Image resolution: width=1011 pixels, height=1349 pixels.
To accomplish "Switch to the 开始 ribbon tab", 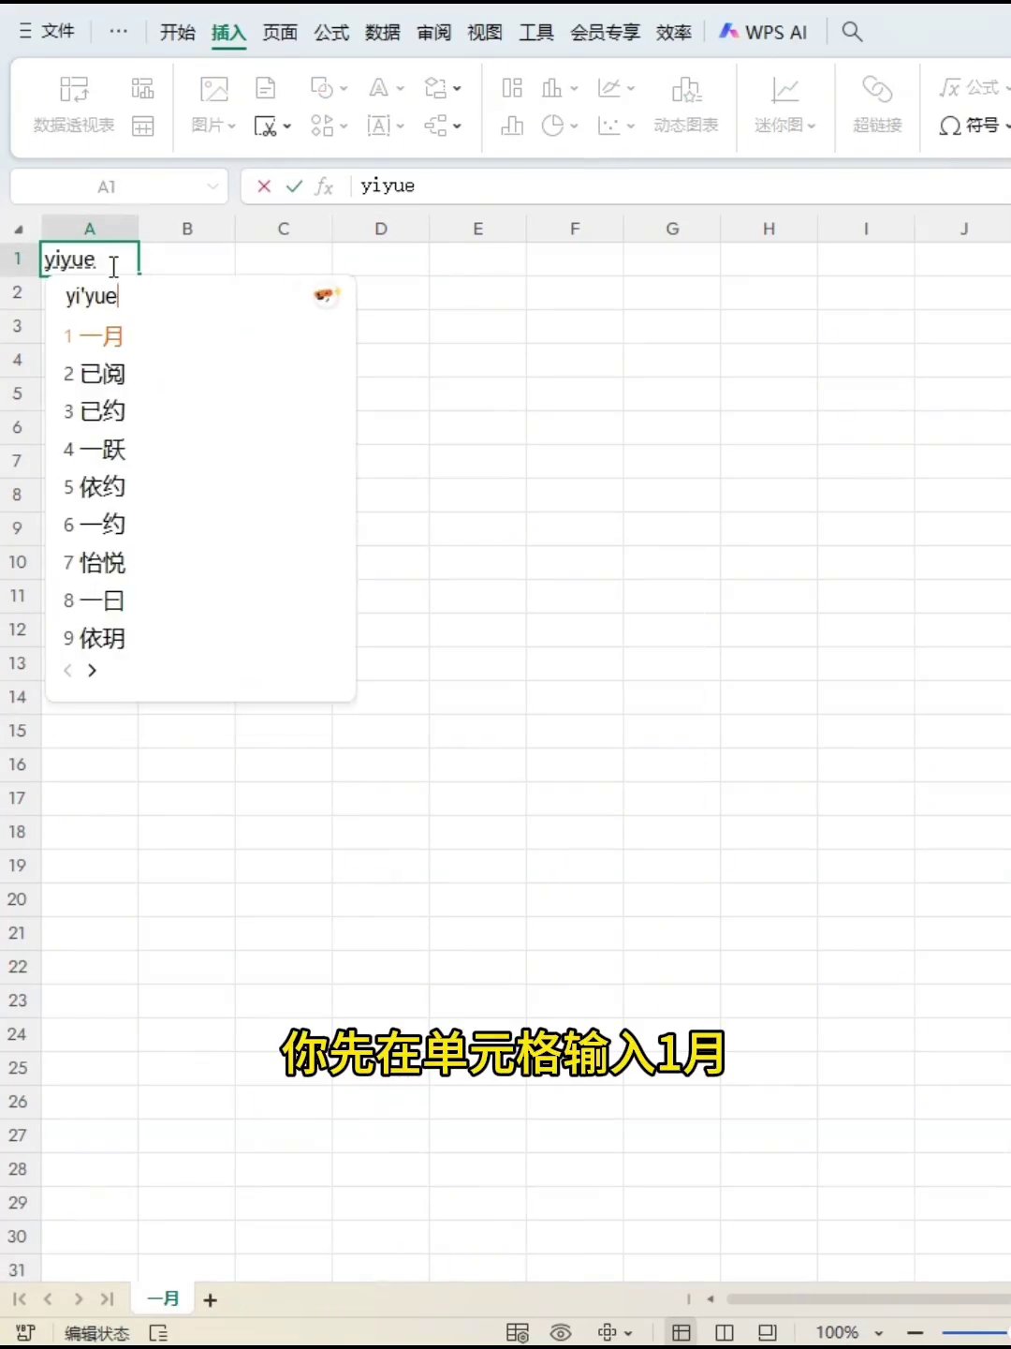I will (x=177, y=32).
